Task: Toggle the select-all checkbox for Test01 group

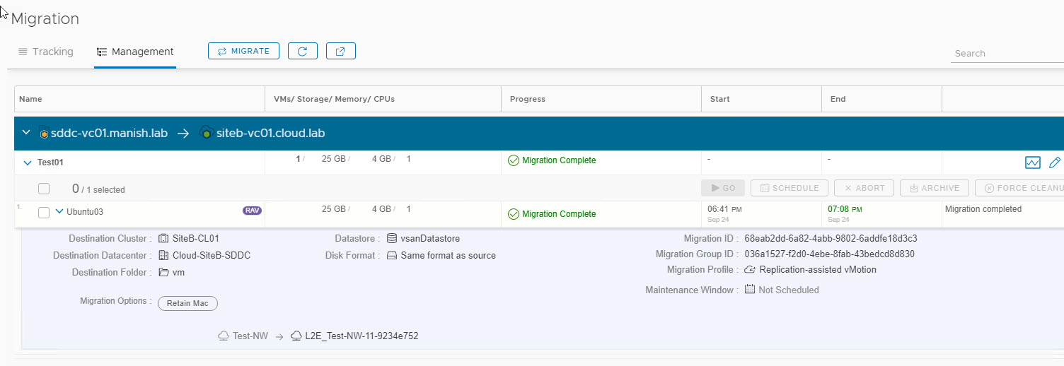Action: click(44, 189)
